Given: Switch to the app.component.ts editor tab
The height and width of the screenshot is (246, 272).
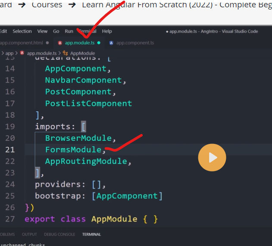Looking at the screenshot, I should (x=135, y=43).
